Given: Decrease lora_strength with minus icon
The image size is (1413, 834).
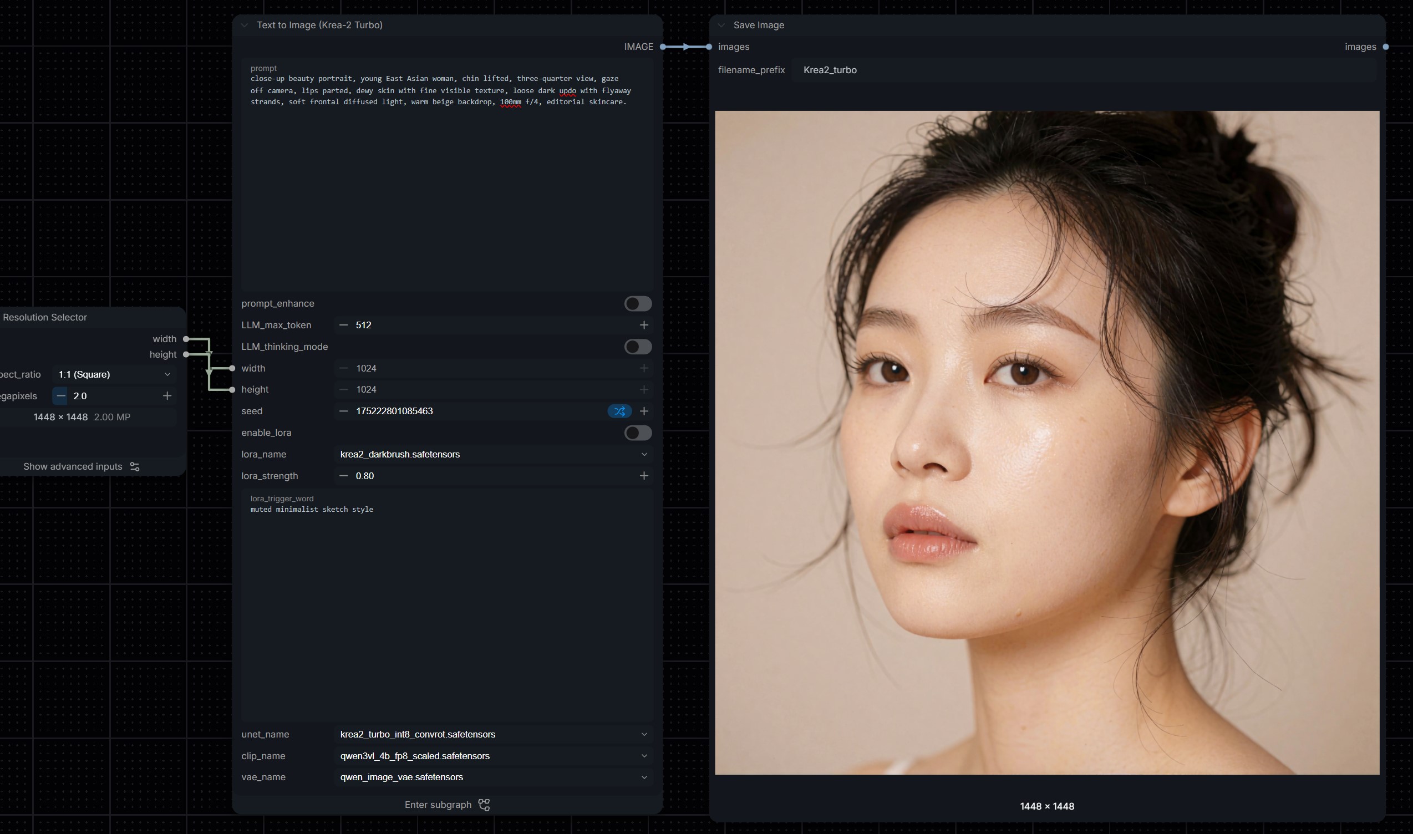Looking at the screenshot, I should [x=343, y=476].
